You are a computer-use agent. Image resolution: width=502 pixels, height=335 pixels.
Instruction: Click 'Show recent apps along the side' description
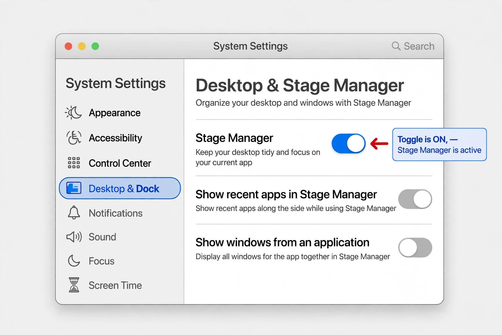296,208
